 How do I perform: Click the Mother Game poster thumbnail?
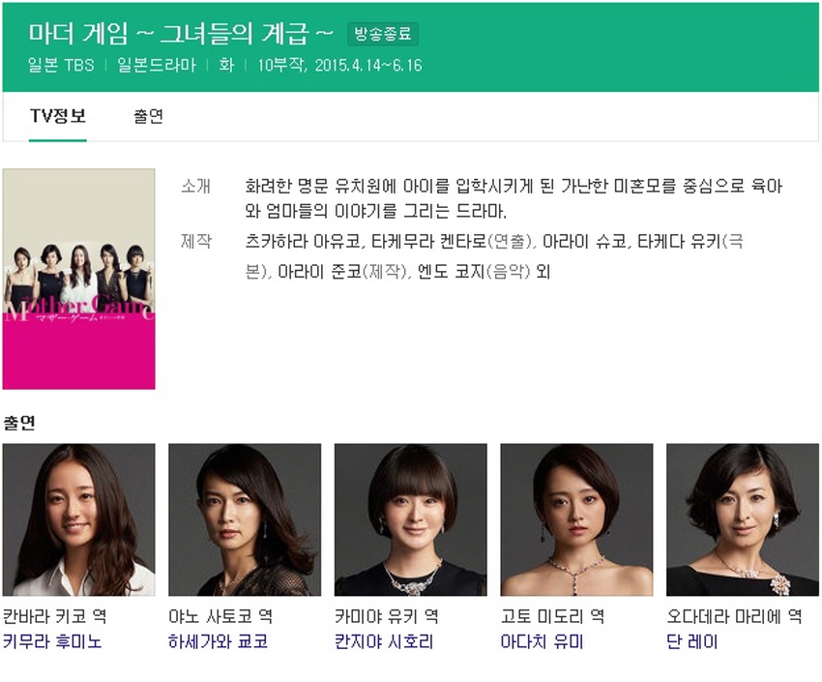tap(78, 279)
